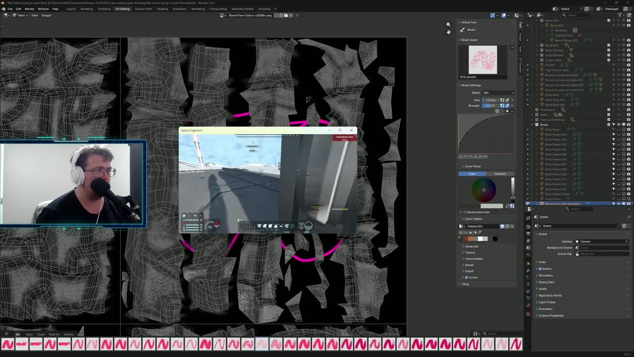This screenshot has height=357, width=634.
Task: Expand the Texture Mask panel
Action: pos(473,259)
